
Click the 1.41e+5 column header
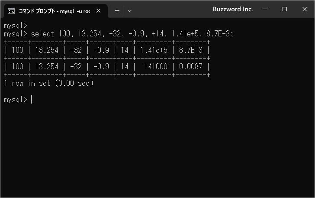[154, 50]
